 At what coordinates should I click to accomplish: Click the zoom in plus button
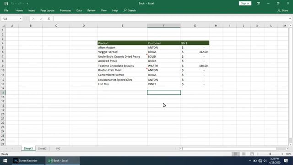click(282, 154)
